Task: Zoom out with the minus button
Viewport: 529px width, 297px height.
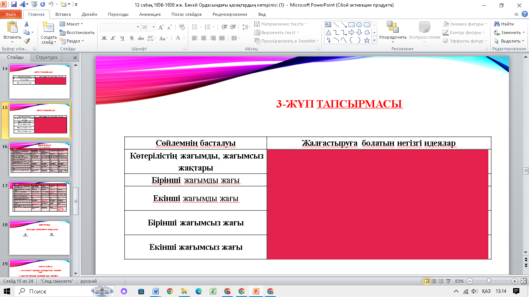Action: coord(470,281)
